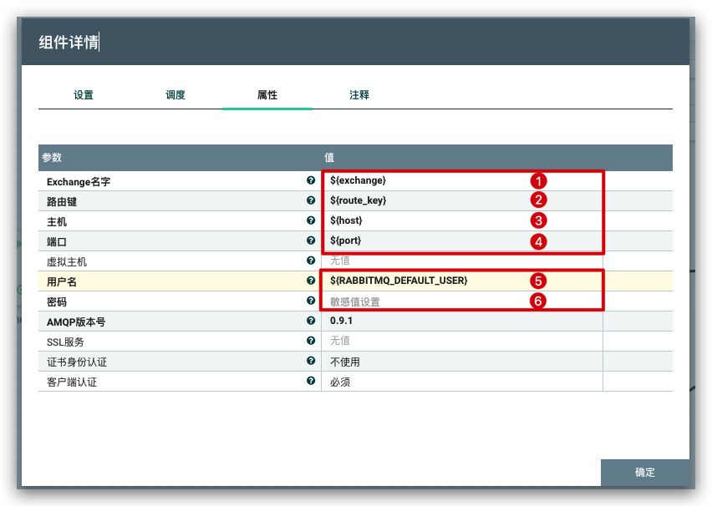
Task: Open 证书身份认证 value 不使用
Action: coord(460,362)
